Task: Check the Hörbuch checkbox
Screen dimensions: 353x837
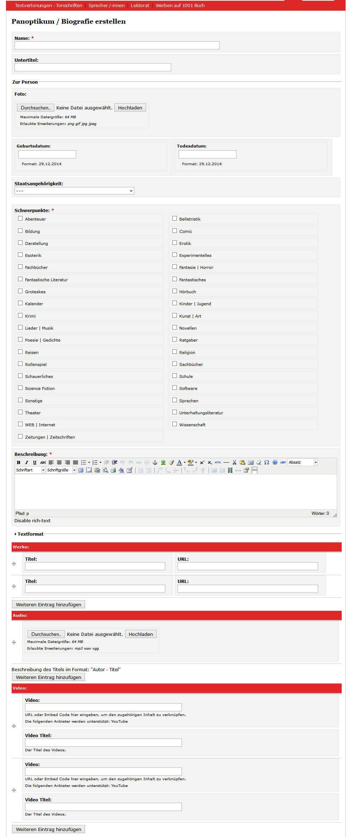Action: coord(174,291)
